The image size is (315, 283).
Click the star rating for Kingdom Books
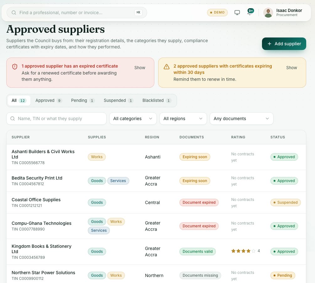(245, 251)
